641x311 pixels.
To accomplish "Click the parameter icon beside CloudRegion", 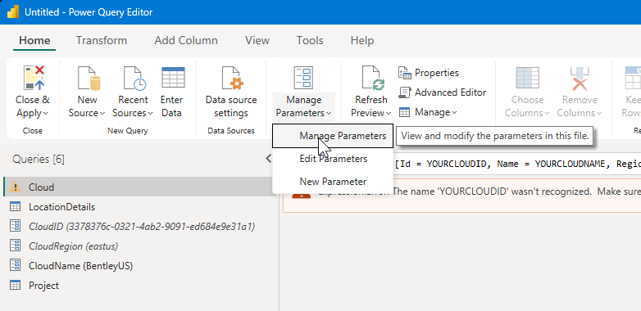I will 15,246.
